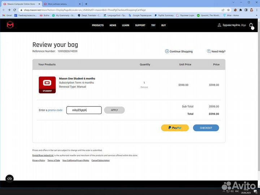Open the SUPPORT menu
The width and height of the screenshot is (260, 195).
(140, 25)
